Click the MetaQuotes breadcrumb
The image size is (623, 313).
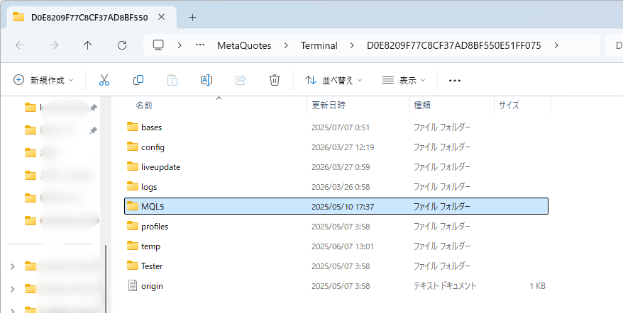click(244, 45)
